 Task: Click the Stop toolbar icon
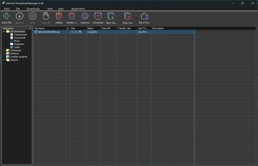[32, 16]
